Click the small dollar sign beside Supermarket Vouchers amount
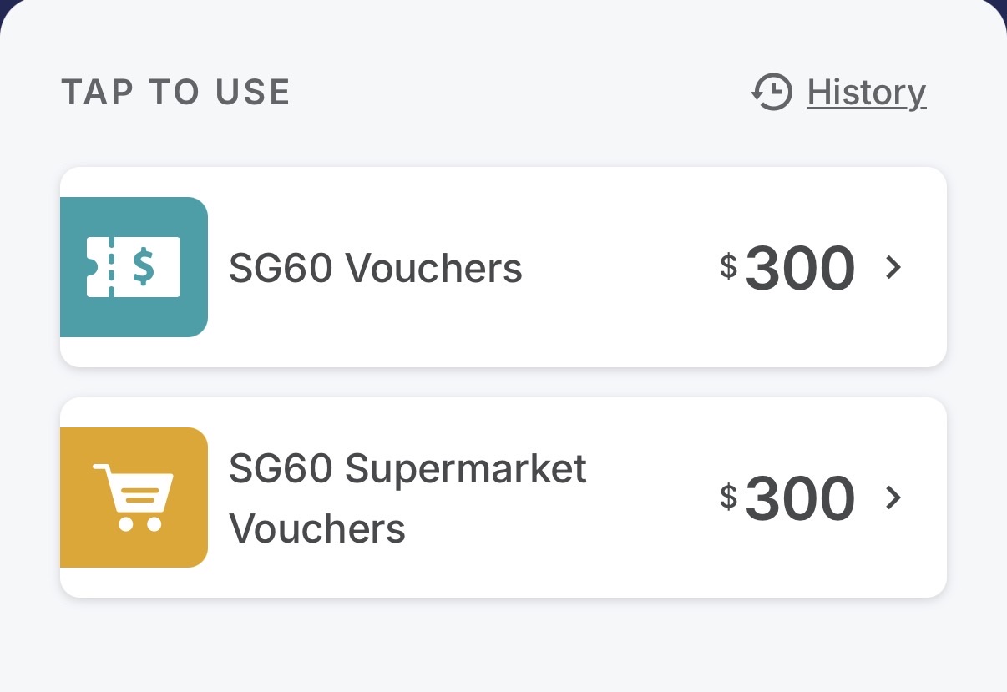This screenshot has width=1007, height=692. [x=729, y=497]
